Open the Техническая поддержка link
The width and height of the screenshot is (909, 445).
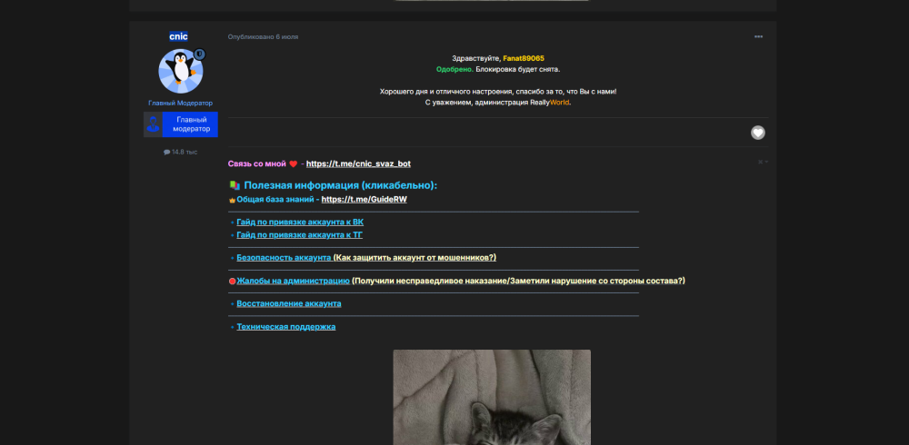point(285,327)
